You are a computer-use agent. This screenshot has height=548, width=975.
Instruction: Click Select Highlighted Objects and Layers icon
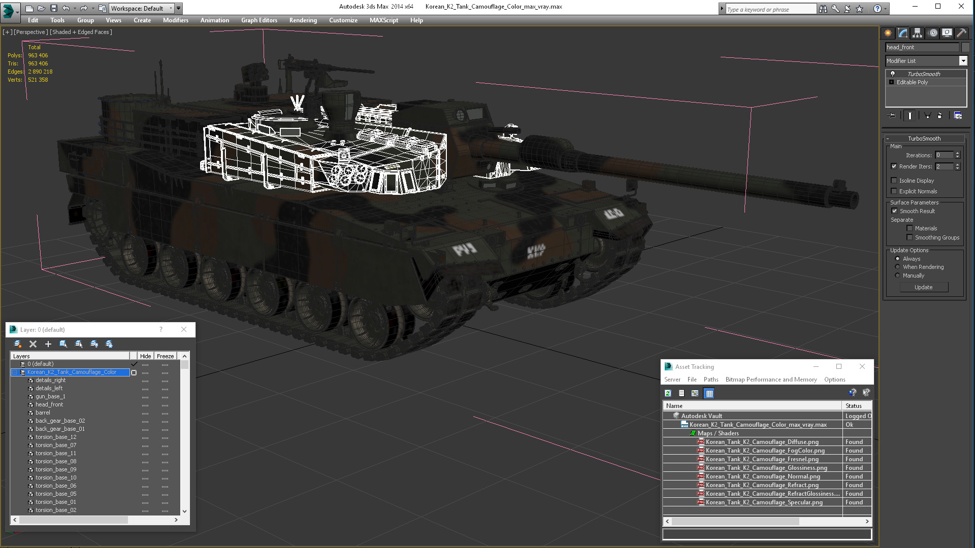pos(63,344)
